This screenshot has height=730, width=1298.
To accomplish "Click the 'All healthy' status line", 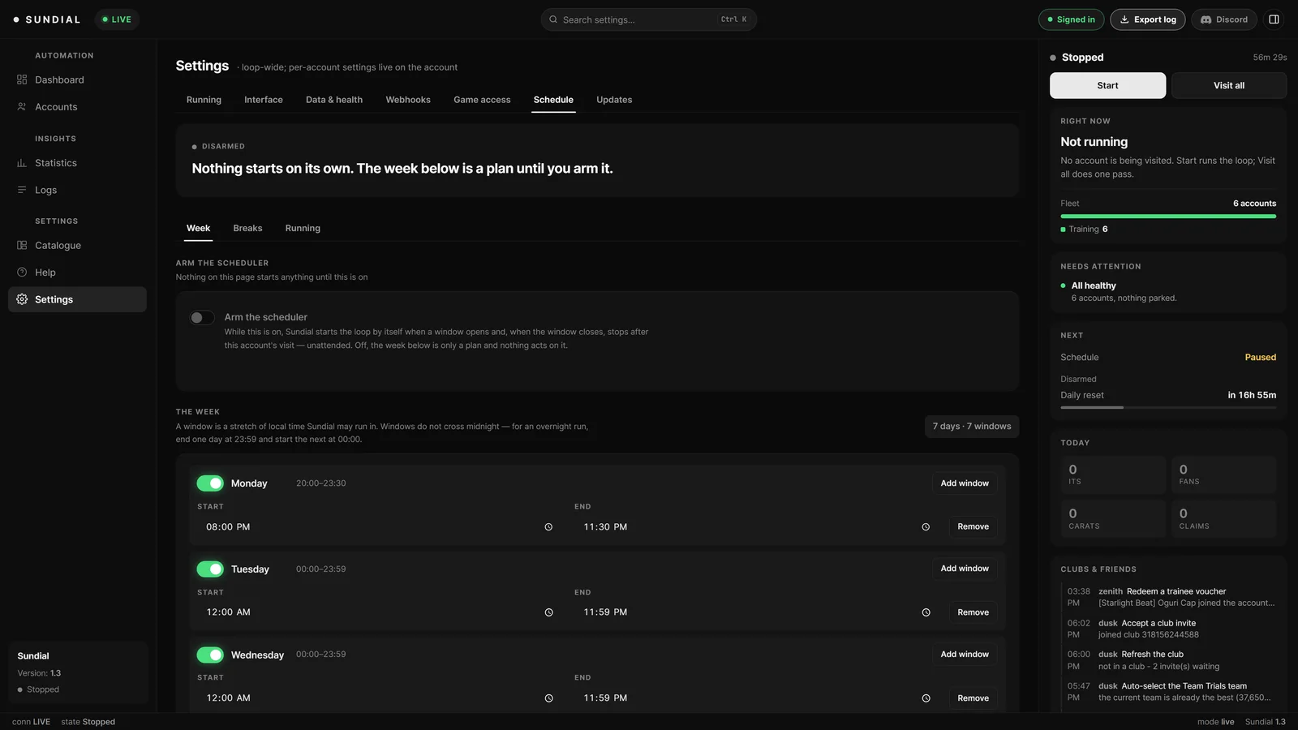I will pos(1094,286).
